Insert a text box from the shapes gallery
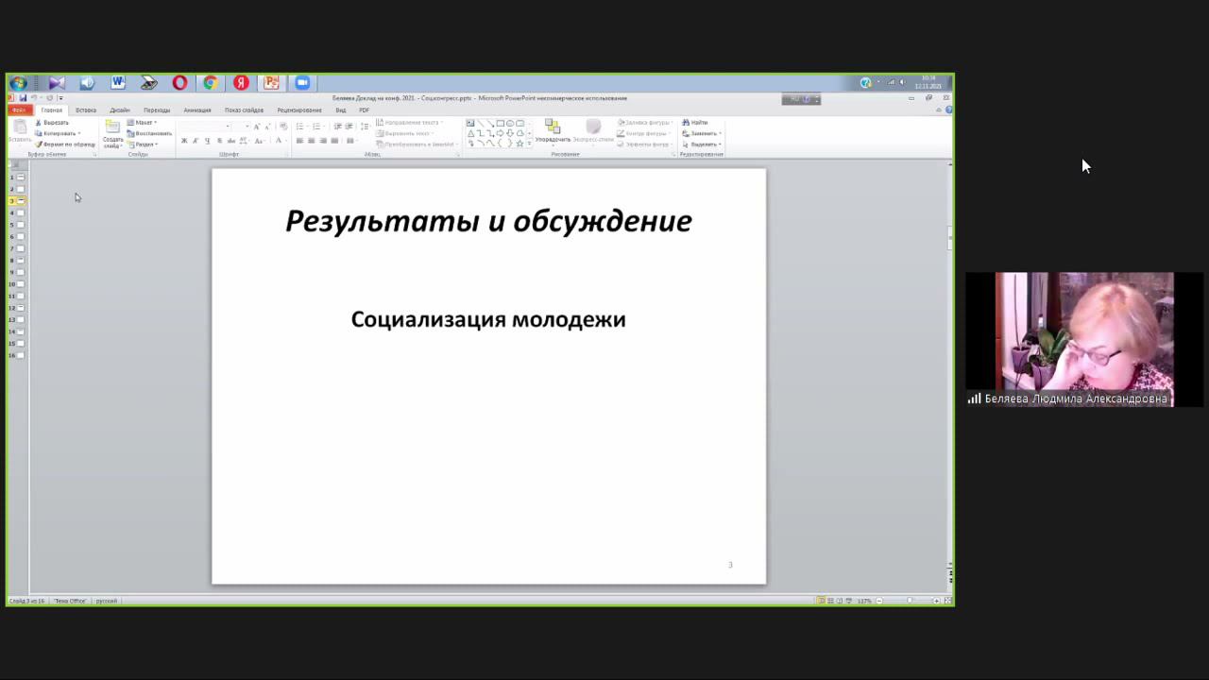 coord(469,123)
